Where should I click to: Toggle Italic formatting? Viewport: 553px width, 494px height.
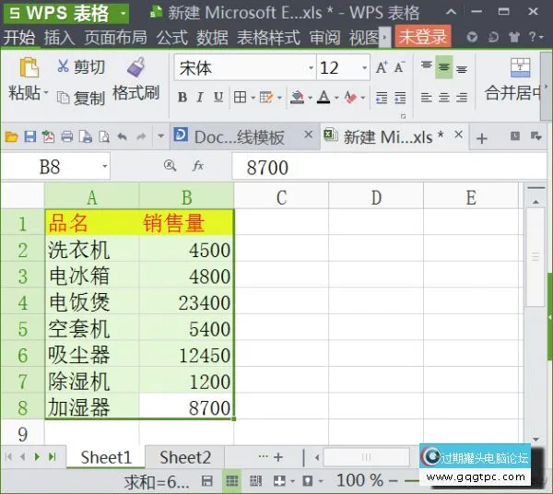click(x=200, y=97)
